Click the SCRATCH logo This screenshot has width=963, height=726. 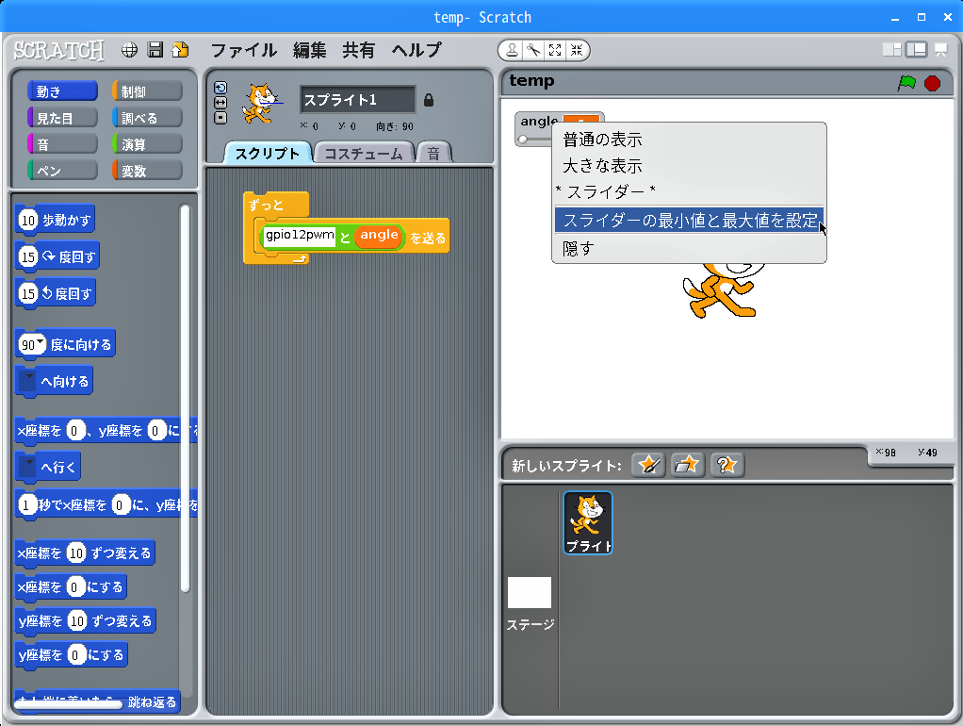(x=59, y=50)
